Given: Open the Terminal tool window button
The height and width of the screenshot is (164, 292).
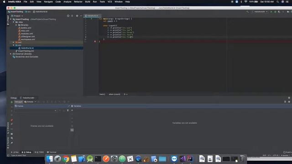Looking at the screenshot, I should click(x=52, y=152).
